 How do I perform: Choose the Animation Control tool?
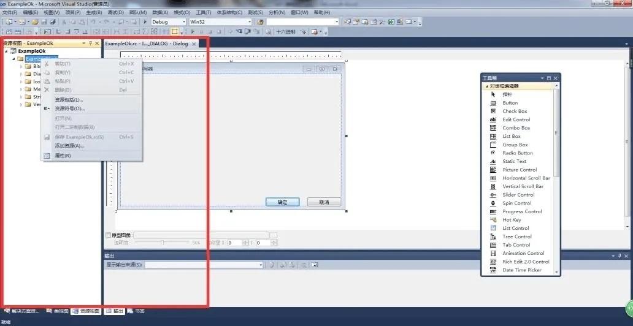click(x=518, y=253)
